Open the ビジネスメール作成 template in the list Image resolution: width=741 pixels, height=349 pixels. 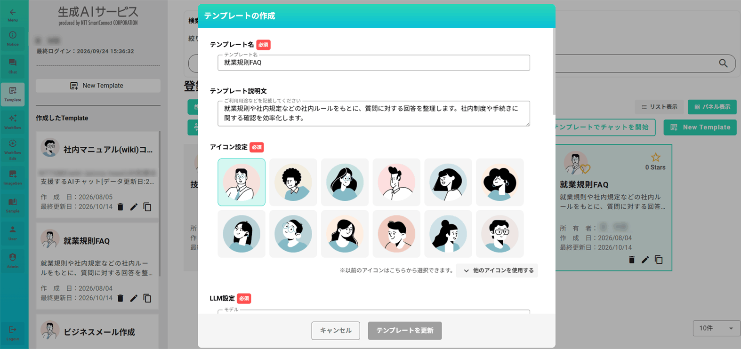click(x=97, y=332)
